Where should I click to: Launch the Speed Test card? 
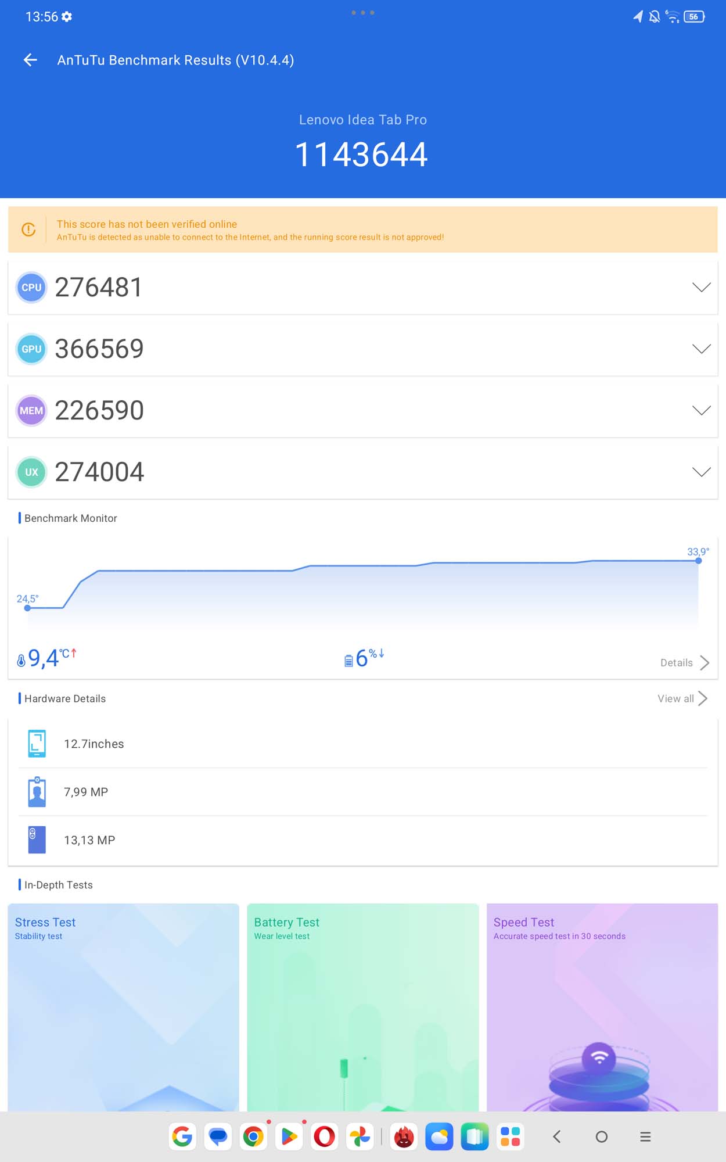pos(602,1007)
